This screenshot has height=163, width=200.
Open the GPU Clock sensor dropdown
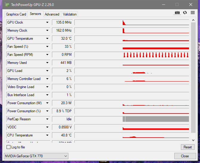[x=47, y=22]
